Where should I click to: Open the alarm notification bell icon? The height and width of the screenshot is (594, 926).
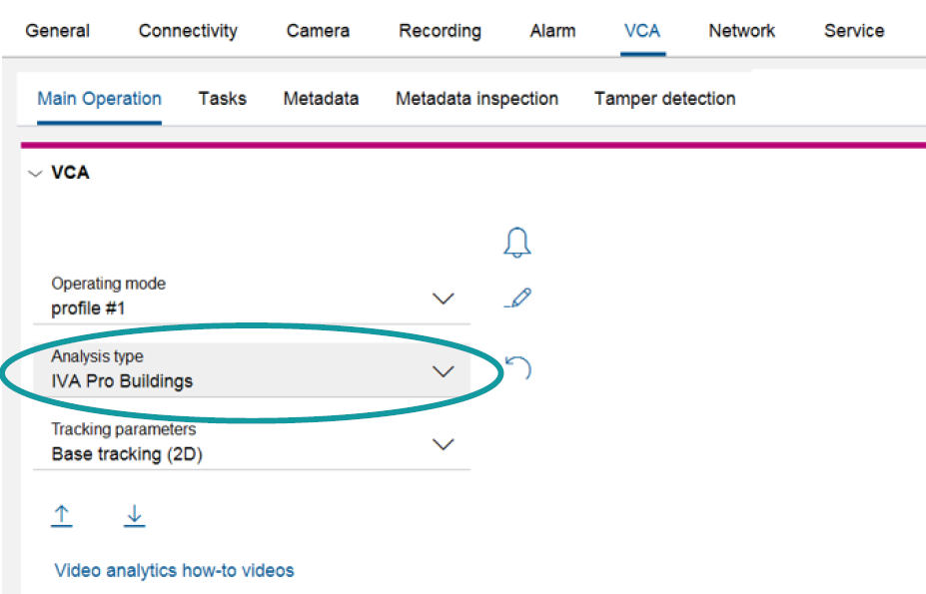516,241
